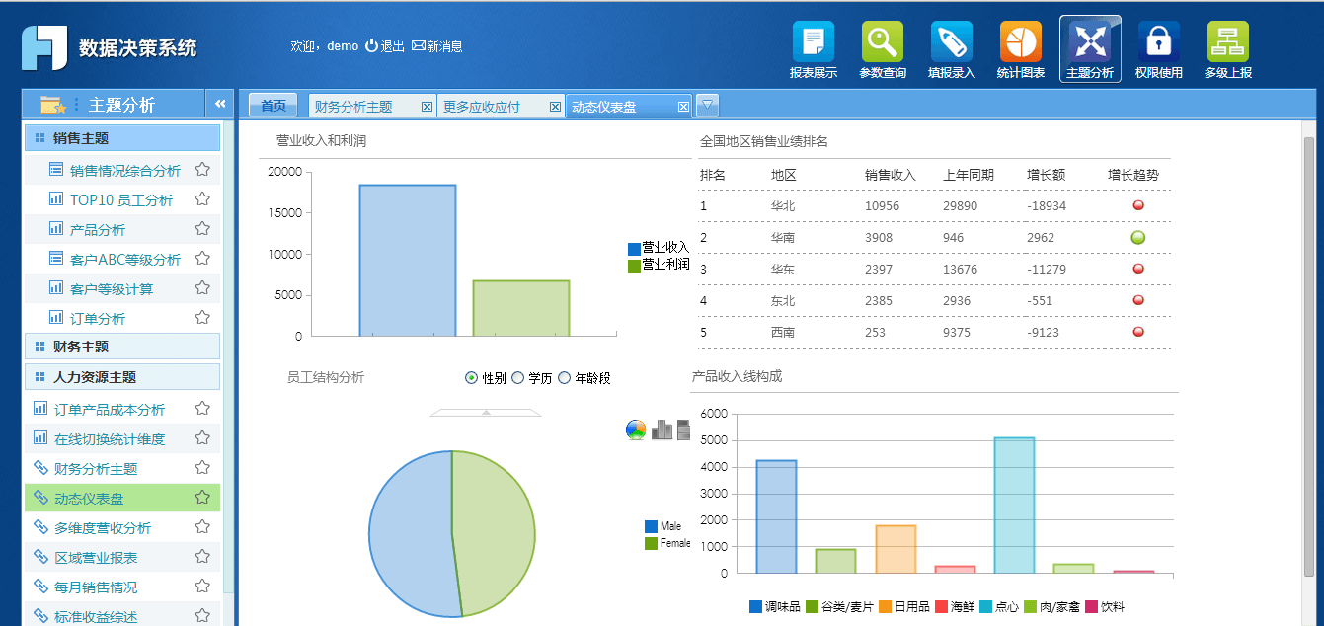1324x626 pixels.
Task: Select the 权限使用 lock icon
Action: pos(1158,42)
